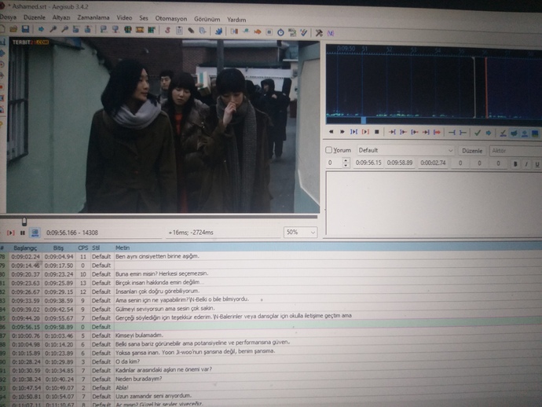
Task: Save subtitles with the floppy disk icon
Action: click(25, 29)
